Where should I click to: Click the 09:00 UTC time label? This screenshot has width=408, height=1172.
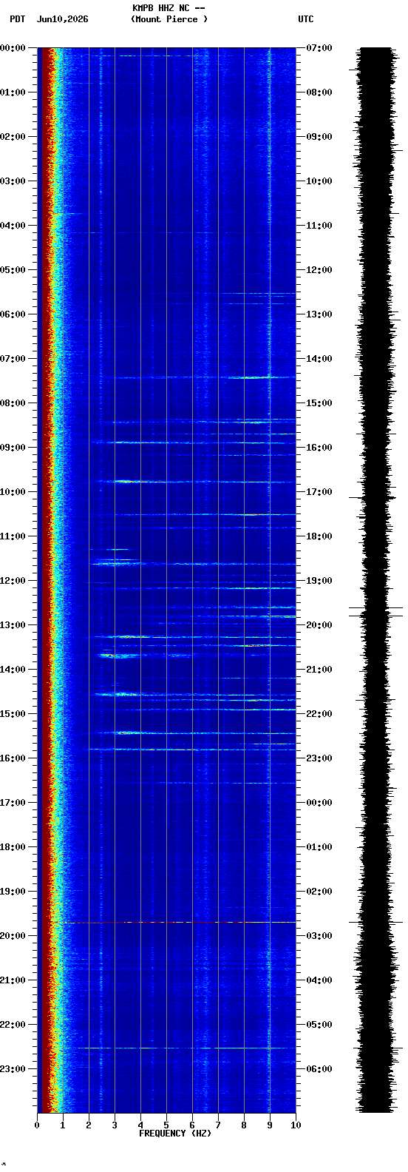pos(319,137)
